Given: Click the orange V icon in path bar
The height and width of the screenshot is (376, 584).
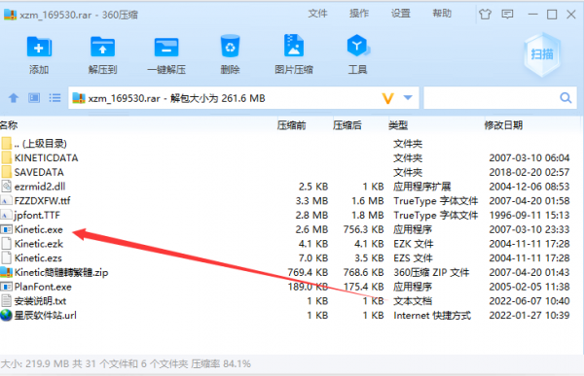Looking at the screenshot, I should click(388, 98).
